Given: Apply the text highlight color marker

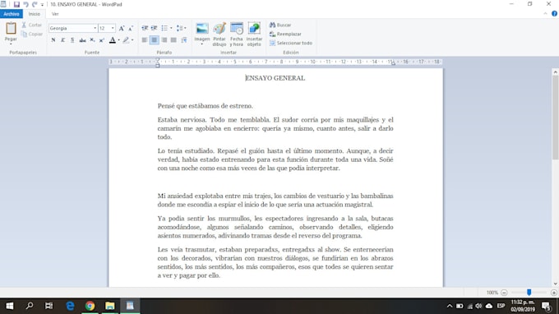Looking at the screenshot, I should click(126, 40).
